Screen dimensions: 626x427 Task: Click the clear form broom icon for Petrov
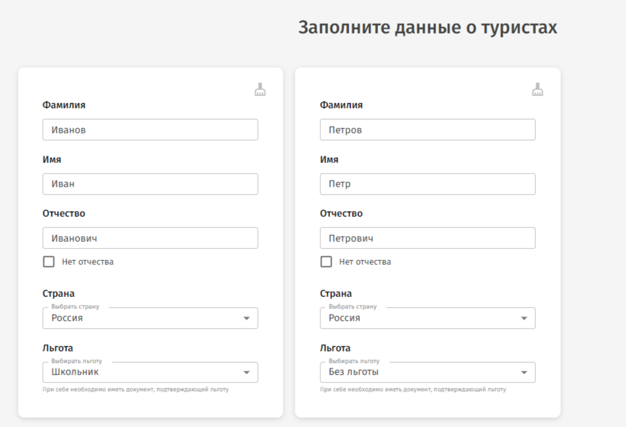[537, 90]
